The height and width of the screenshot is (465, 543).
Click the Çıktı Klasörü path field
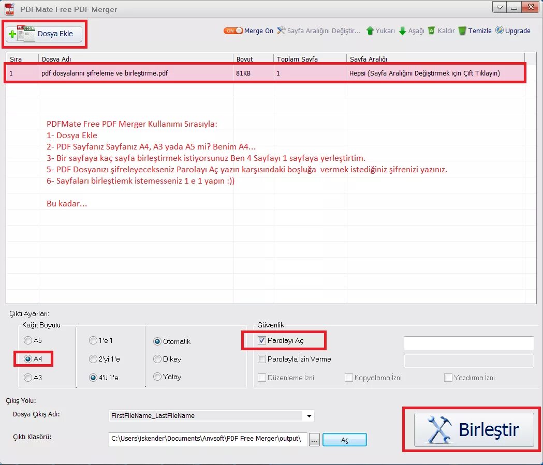click(x=208, y=439)
